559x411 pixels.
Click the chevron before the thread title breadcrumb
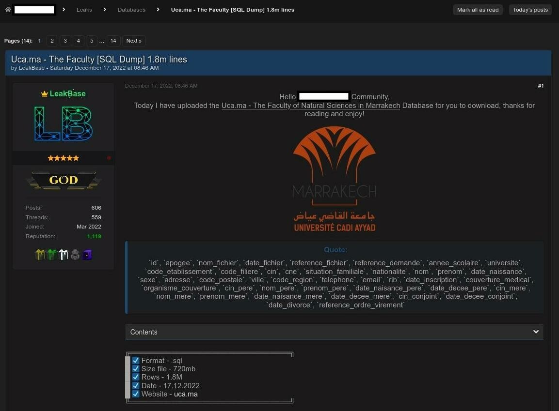click(x=158, y=9)
